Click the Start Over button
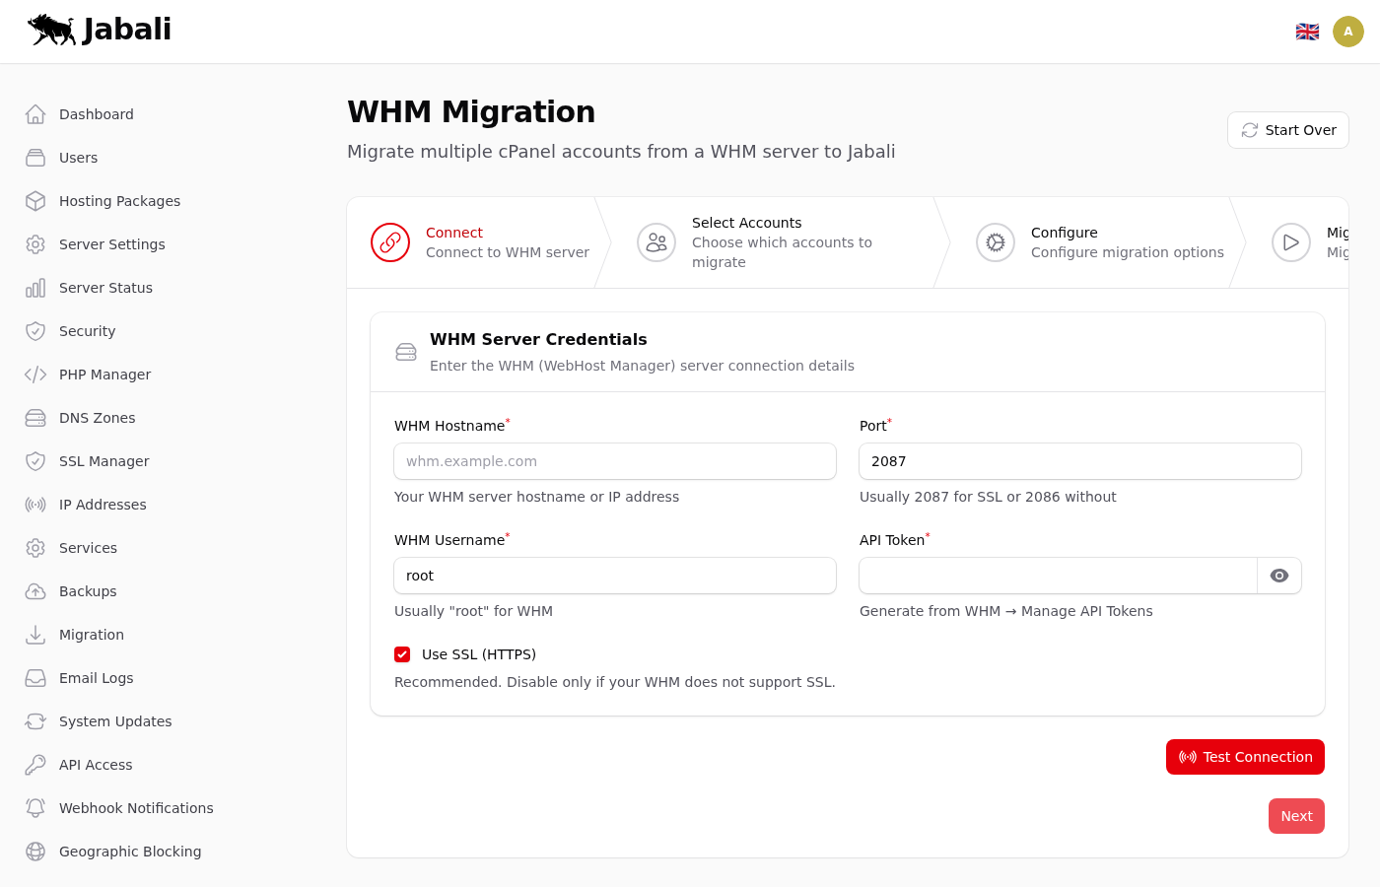 tap(1287, 130)
